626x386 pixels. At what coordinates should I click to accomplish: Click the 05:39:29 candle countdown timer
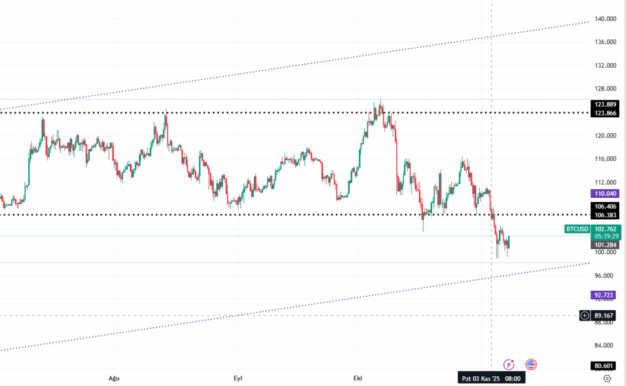pos(606,236)
